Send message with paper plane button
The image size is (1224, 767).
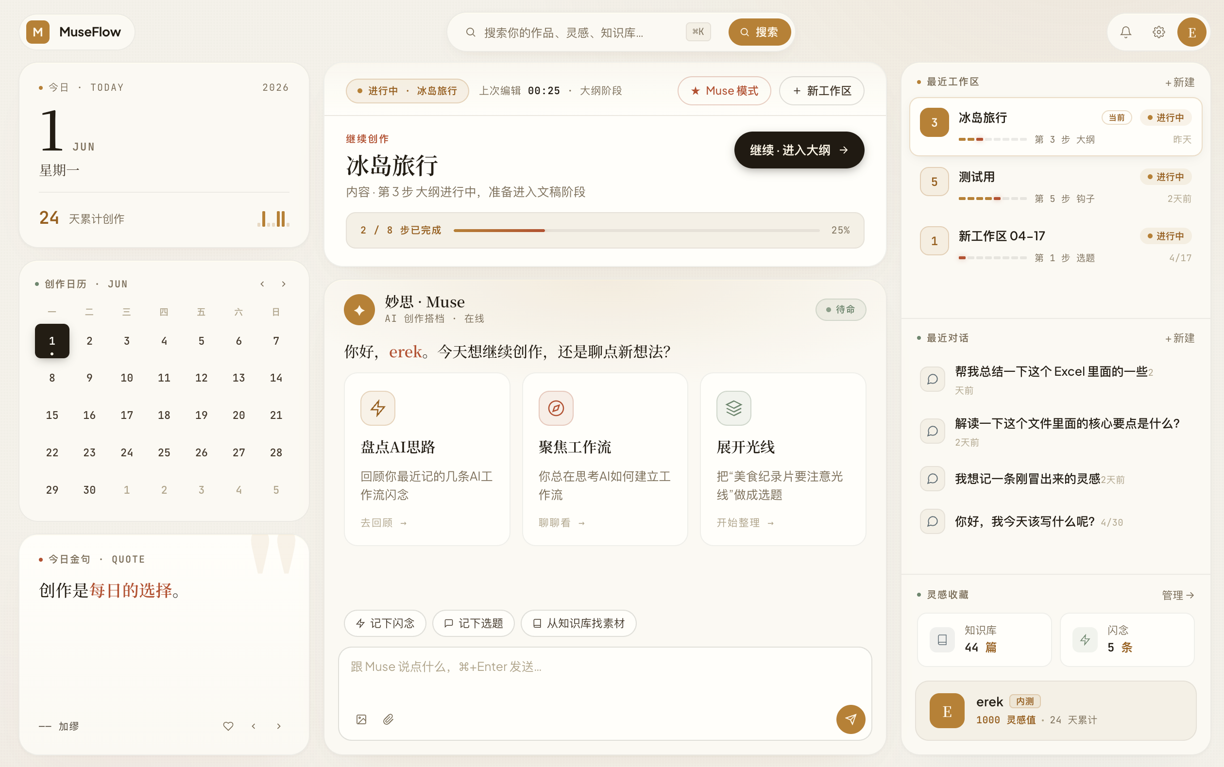(x=850, y=719)
